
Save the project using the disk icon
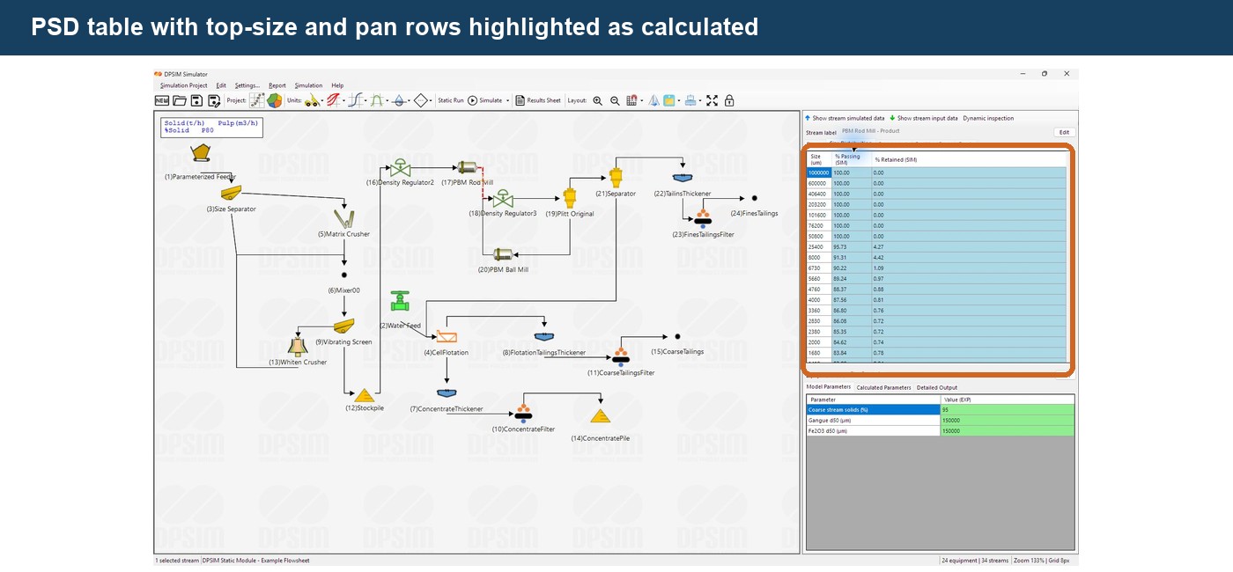197,100
